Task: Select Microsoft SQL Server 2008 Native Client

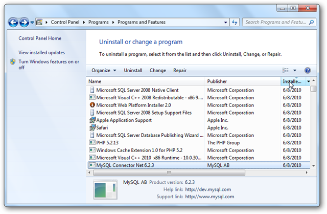Action: 198,90
